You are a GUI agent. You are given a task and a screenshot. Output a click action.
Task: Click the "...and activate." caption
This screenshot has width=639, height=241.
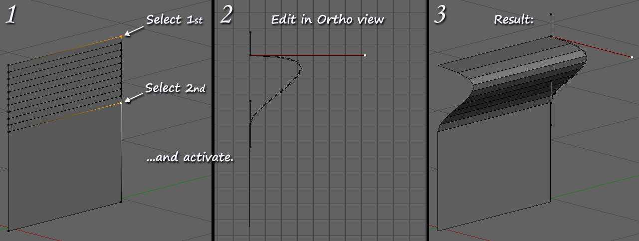(190, 158)
